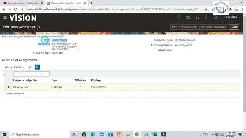Toggle Query By Example filter icon
This screenshot has height=138, width=246.
pyautogui.click(x=37, y=67)
